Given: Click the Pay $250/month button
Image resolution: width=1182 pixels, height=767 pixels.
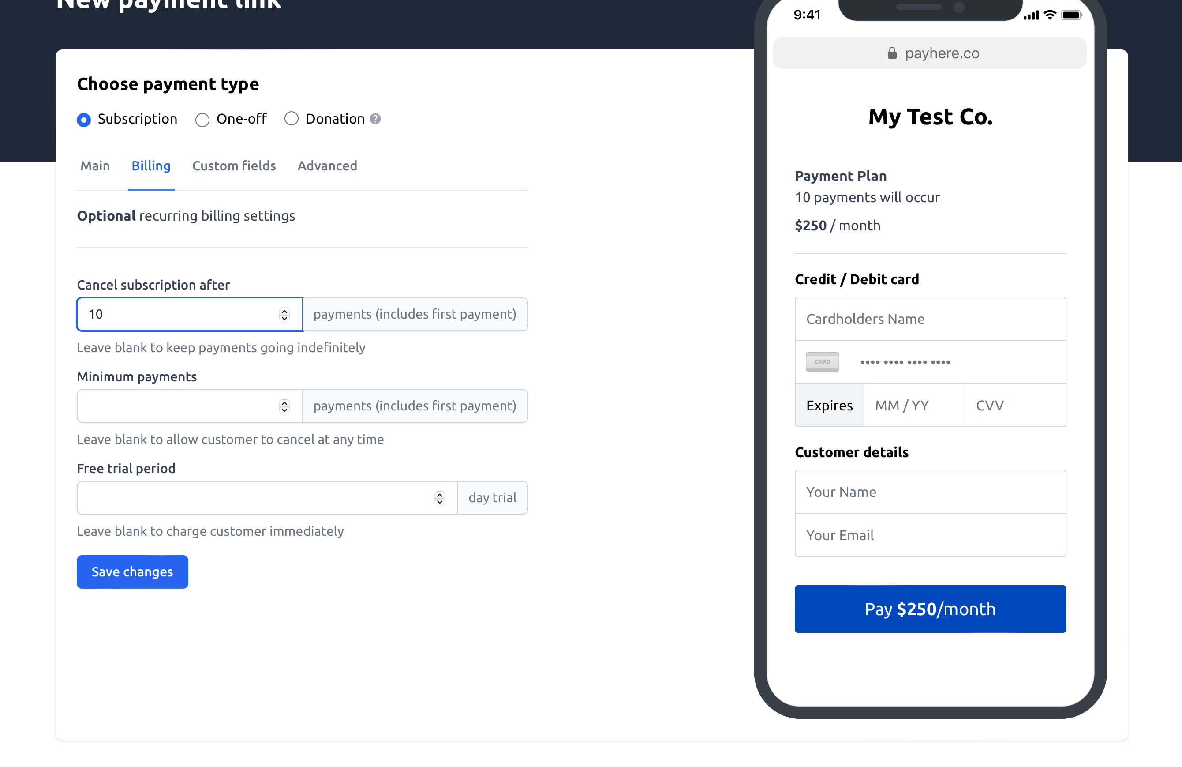Looking at the screenshot, I should [x=930, y=609].
